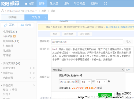134x99 pixels.
Task: Click inside the 短信内容 message text area
Action: 92,57
